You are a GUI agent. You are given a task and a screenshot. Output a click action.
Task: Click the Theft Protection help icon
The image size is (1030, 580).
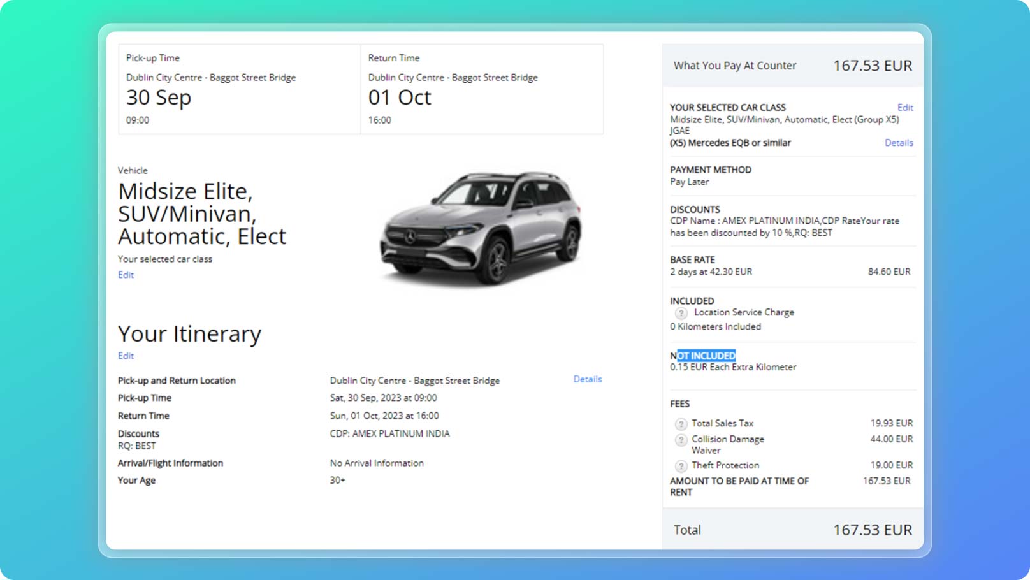click(x=681, y=466)
